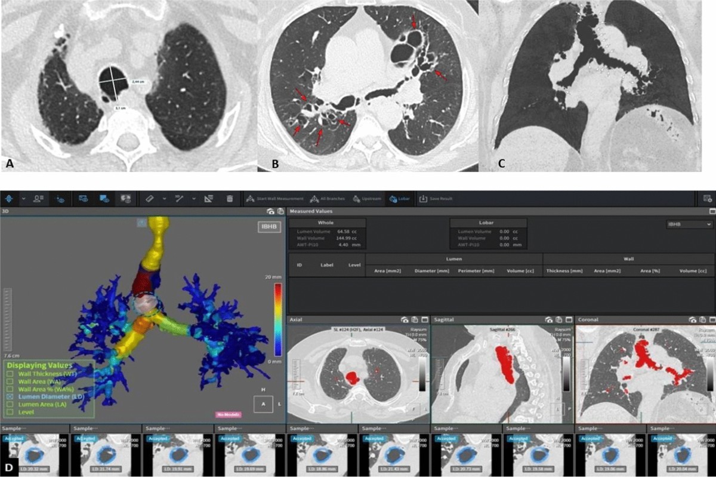Expand the 3D line tool dropdown arrow

194,198
